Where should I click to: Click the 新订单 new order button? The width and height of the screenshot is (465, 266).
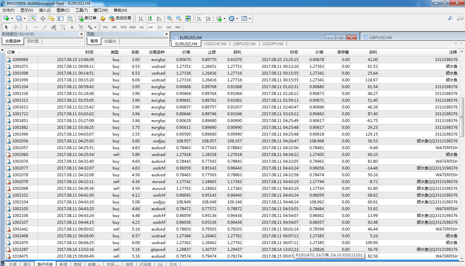click(x=88, y=18)
